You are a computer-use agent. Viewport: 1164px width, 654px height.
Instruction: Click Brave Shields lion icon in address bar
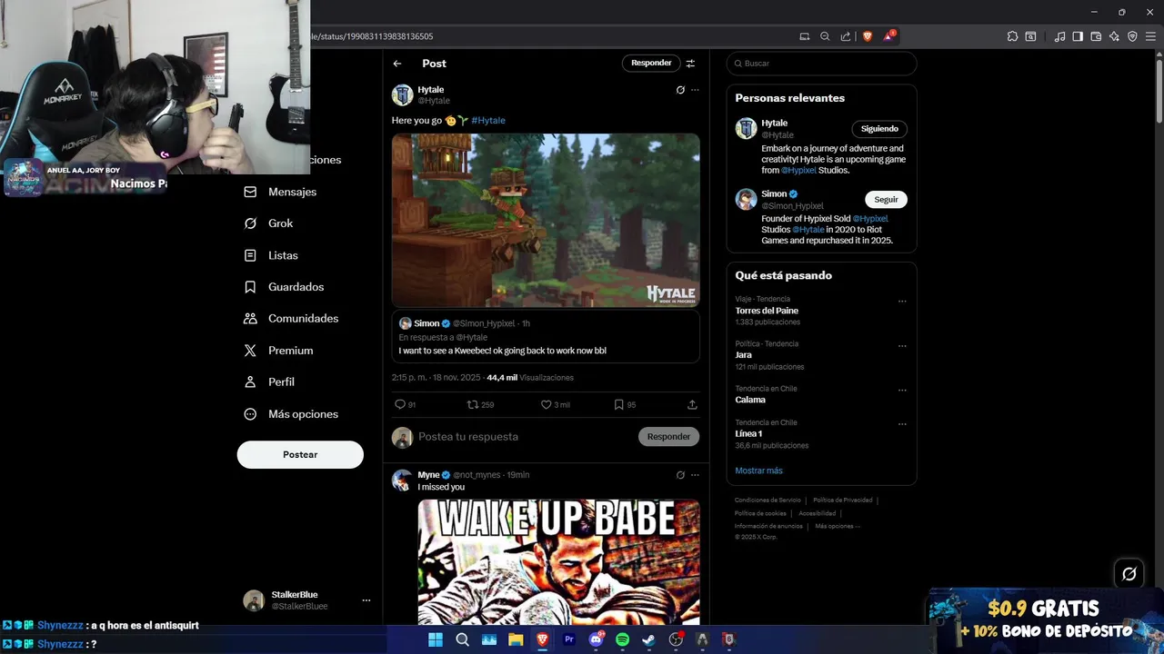867,36
